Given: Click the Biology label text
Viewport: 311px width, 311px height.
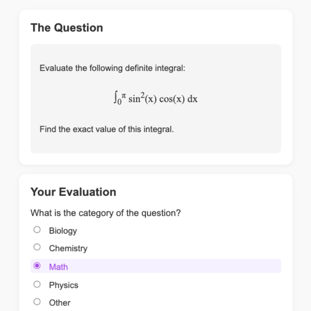Looking at the screenshot, I should [63, 230].
